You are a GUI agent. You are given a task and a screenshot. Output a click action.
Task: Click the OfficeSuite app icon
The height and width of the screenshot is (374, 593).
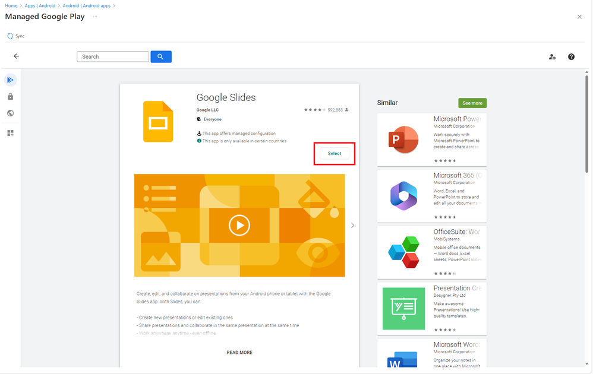(403, 252)
